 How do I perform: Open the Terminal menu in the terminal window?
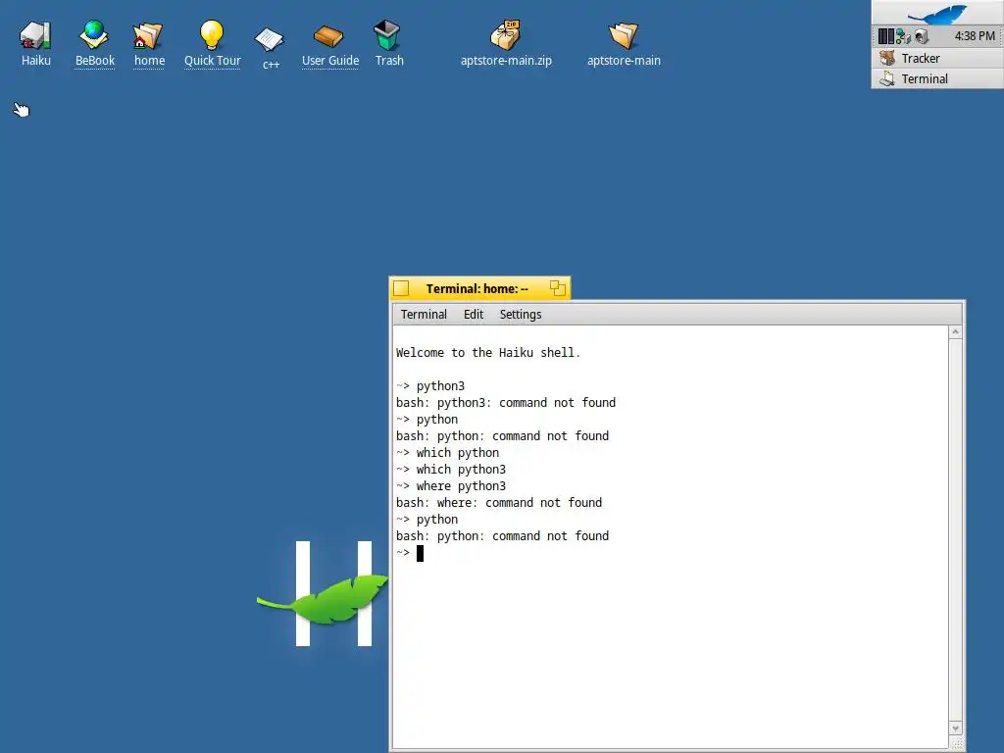[x=424, y=315]
